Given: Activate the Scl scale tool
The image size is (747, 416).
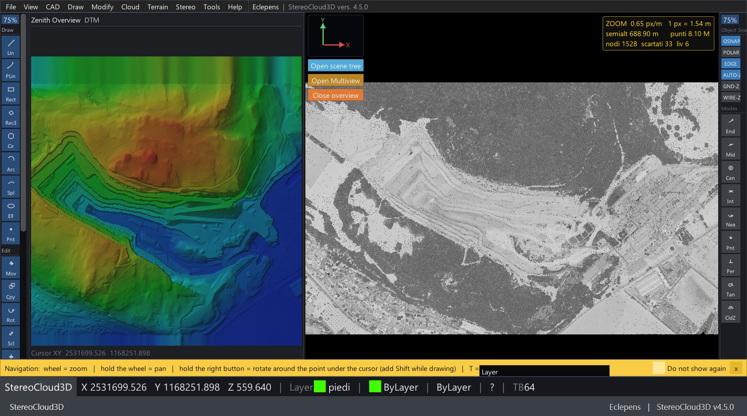Looking at the screenshot, I should tap(11, 337).
